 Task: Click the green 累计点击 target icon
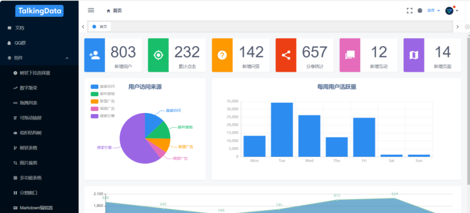(158, 55)
